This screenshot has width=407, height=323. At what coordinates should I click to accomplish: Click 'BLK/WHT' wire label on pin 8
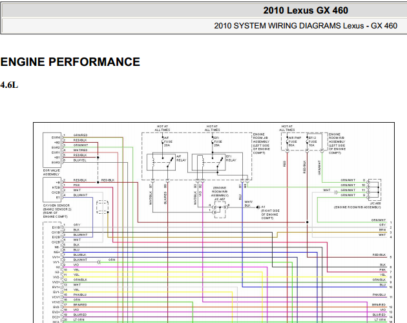click(80, 260)
